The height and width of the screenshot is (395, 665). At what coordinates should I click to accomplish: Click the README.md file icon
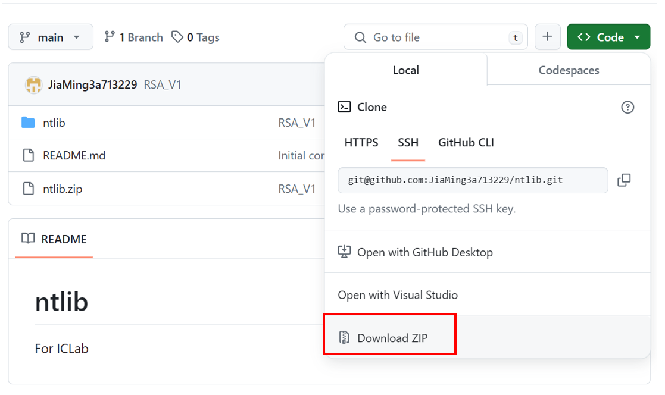pos(29,155)
